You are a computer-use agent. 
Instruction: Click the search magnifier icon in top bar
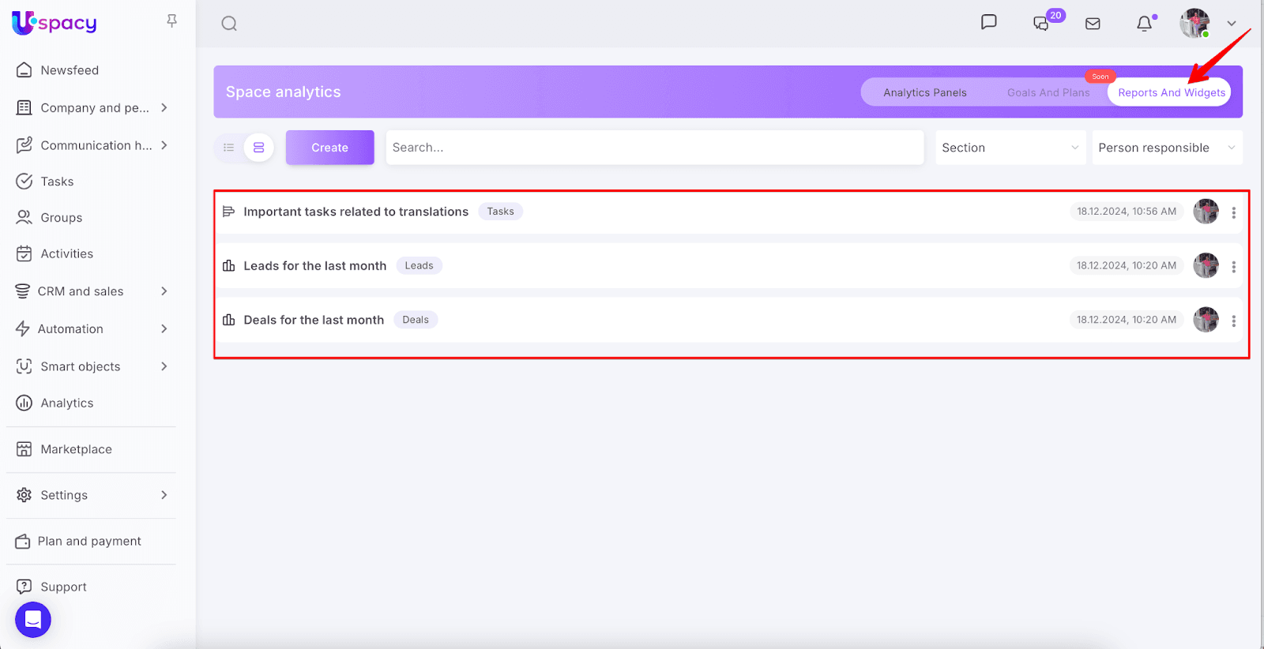[x=229, y=24]
